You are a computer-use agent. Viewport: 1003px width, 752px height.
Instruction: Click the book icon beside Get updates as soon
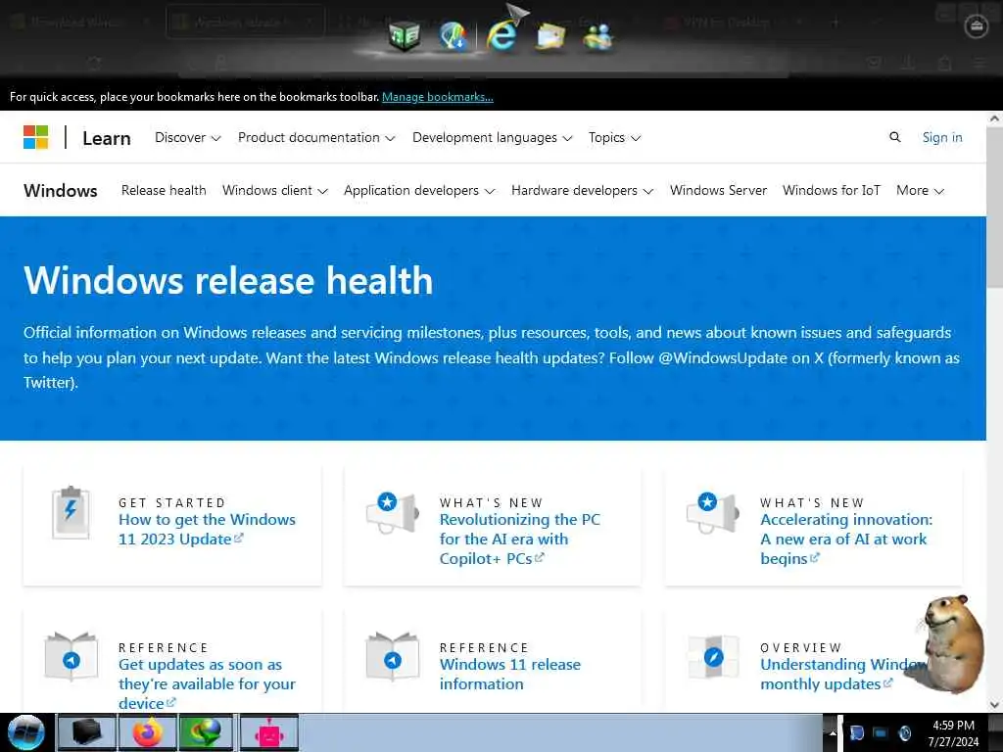pyautogui.click(x=71, y=656)
